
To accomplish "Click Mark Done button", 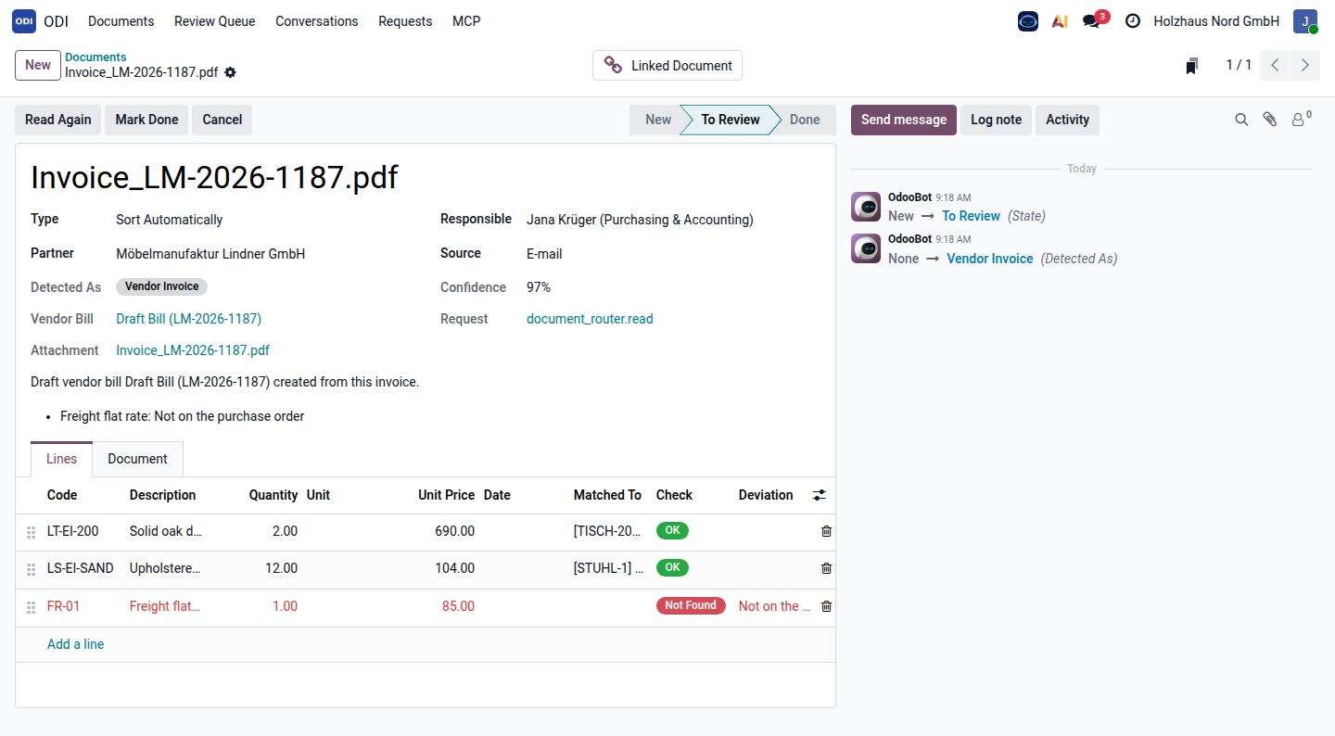I will 146,120.
